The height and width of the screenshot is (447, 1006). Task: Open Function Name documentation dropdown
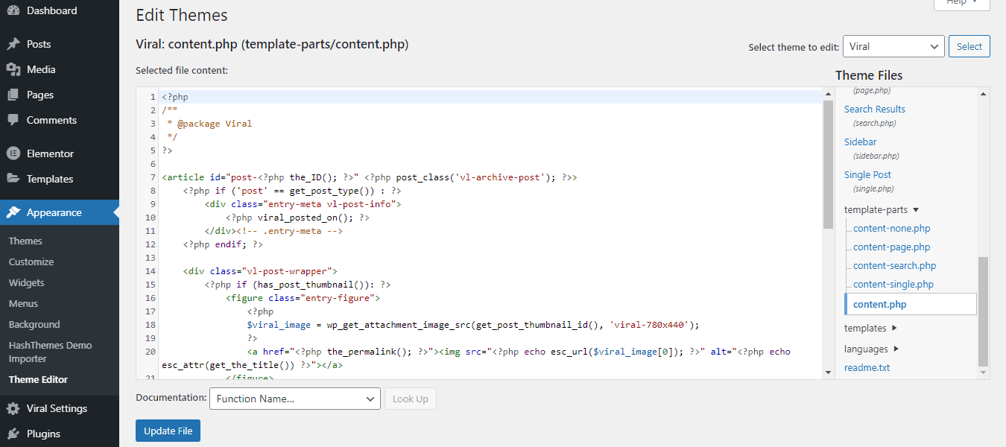click(295, 399)
